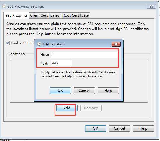160x141 pixels.
Task: Cancel the SSL Proxying Settings window
Action: [119, 128]
